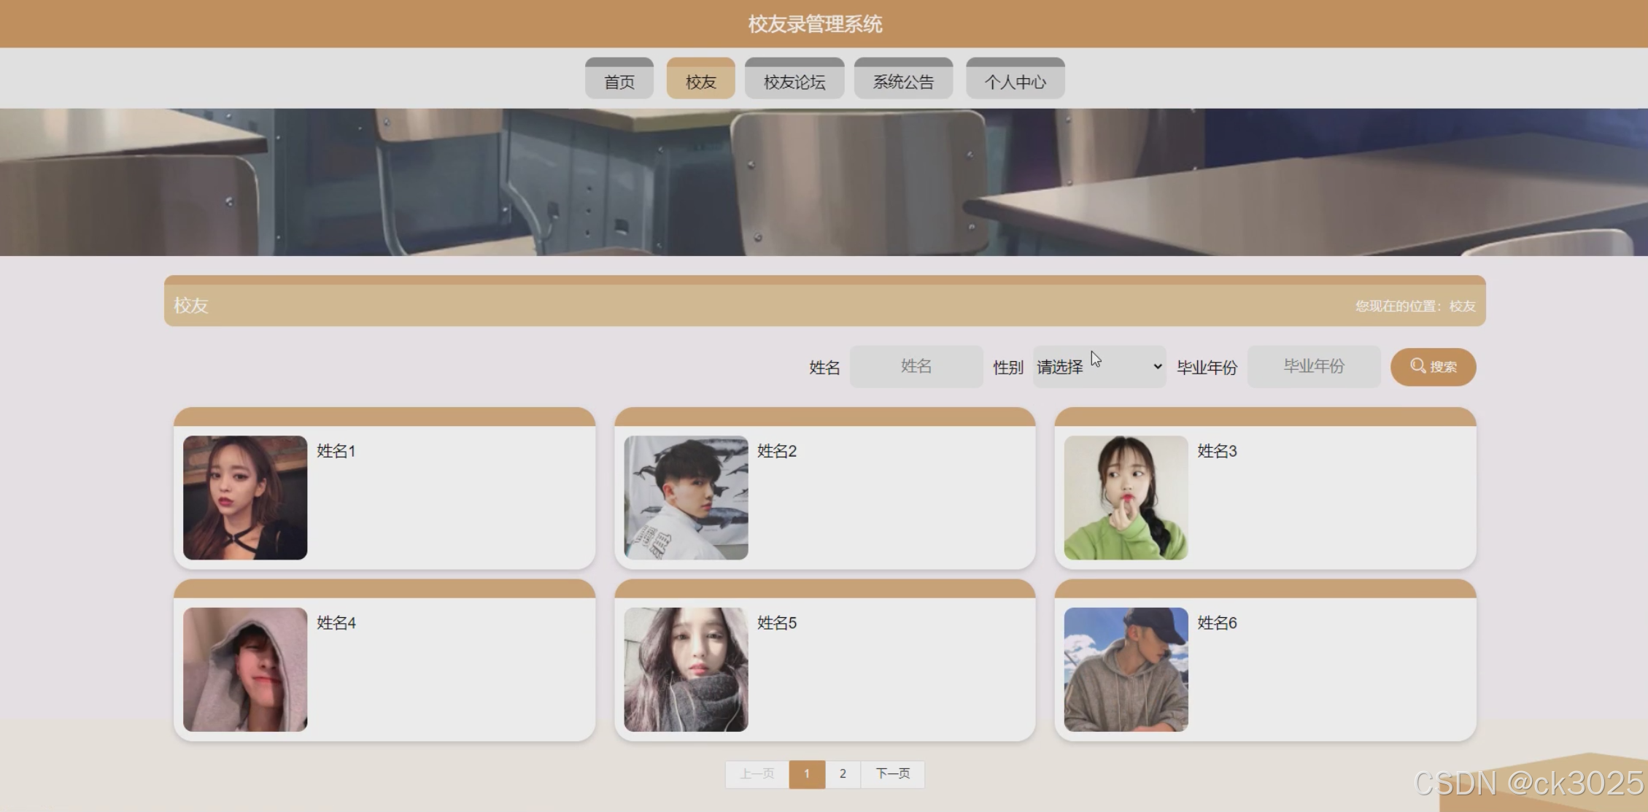
Task: Open photo thumbnail for 姓名1
Action: click(245, 498)
